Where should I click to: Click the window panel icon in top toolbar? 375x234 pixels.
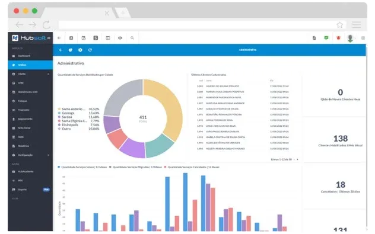pyautogui.click(x=108, y=38)
